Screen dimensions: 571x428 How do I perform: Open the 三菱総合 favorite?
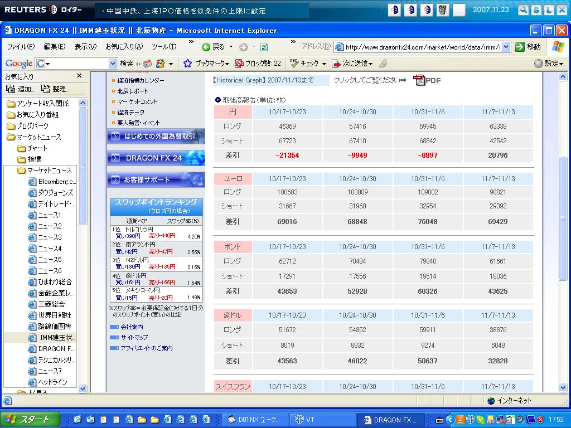[47, 304]
